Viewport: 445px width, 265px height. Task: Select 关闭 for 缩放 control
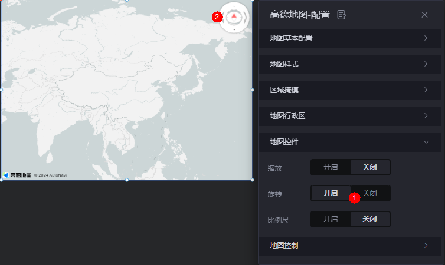pos(370,167)
